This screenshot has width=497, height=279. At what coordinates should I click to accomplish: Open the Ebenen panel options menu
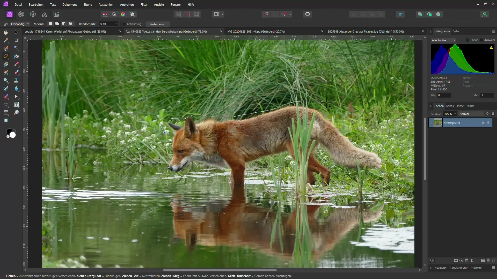(493, 106)
